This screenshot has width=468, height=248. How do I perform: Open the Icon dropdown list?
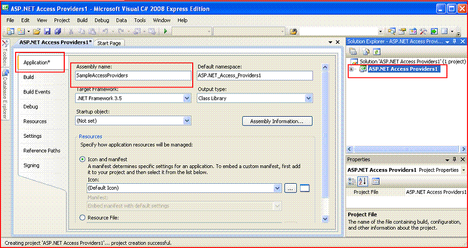(278, 188)
